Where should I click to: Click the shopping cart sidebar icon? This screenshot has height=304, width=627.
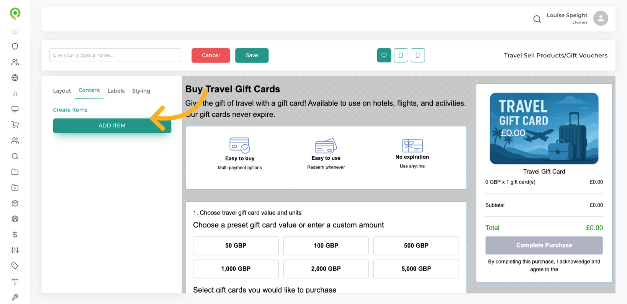tap(15, 125)
